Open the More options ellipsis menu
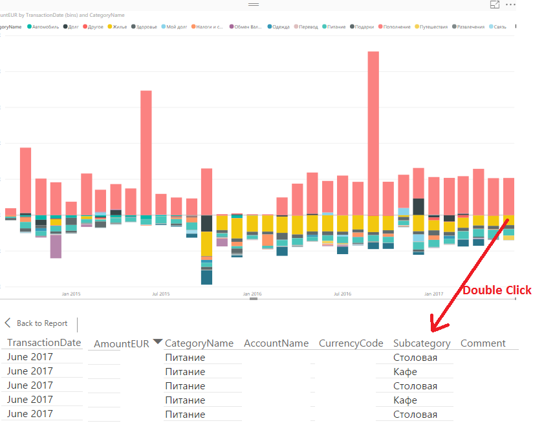The width and height of the screenshot is (533, 432). [510, 5]
